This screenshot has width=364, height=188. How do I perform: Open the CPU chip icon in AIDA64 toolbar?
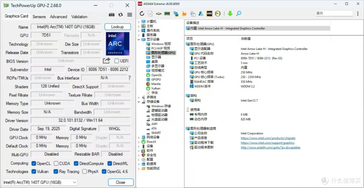click(158, 14)
